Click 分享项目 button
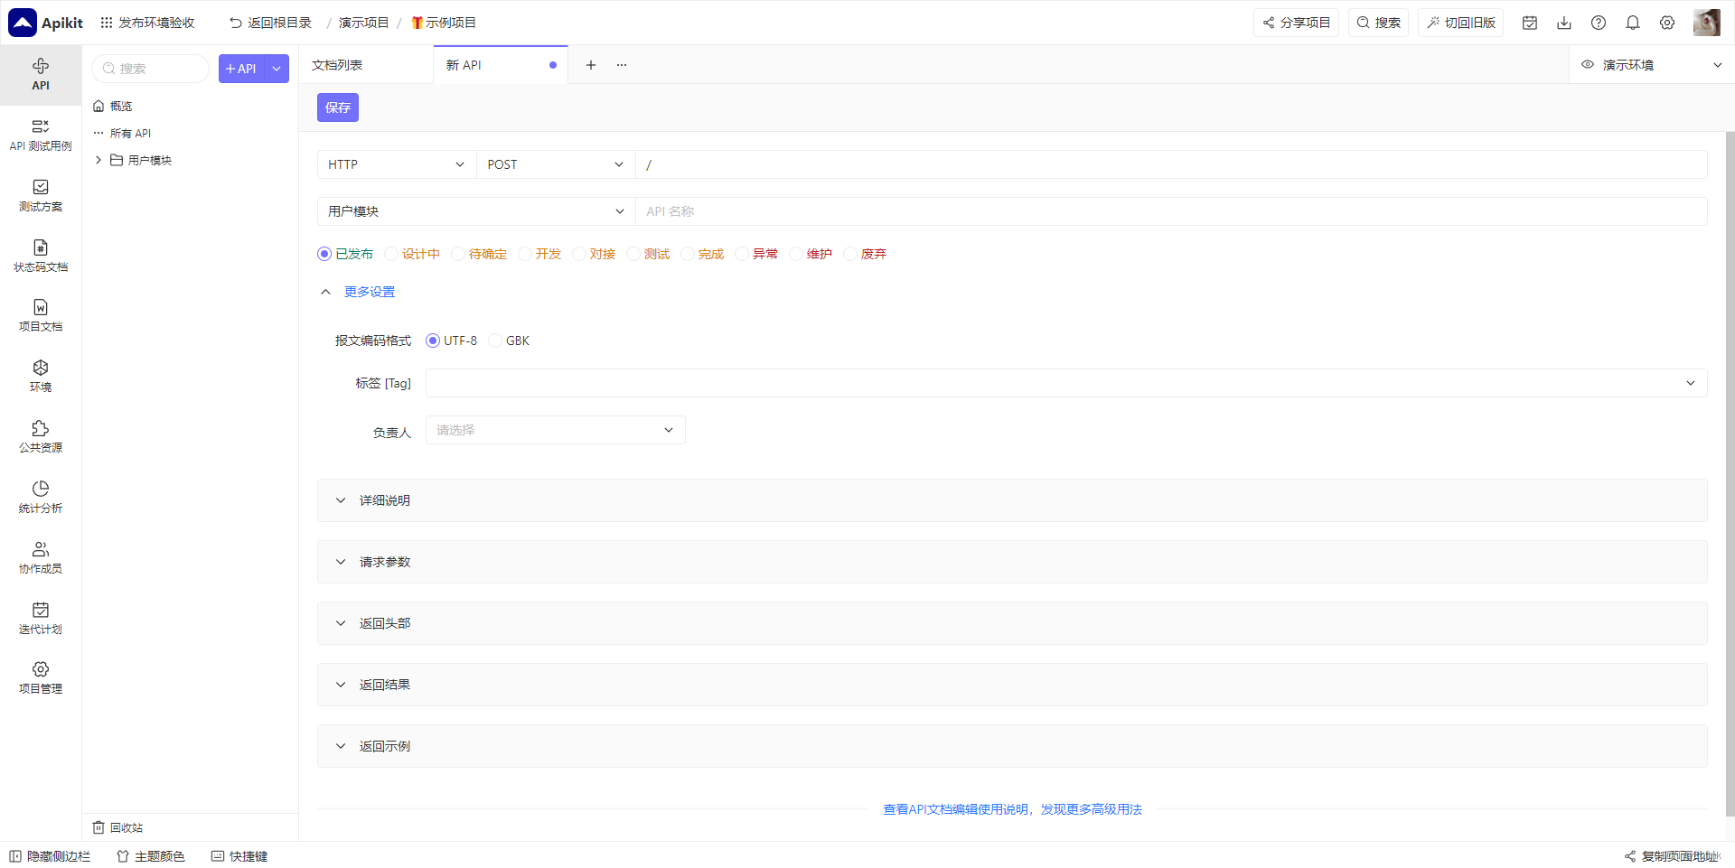Image resolution: width=1735 pixels, height=868 pixels. click(1297, 23)
